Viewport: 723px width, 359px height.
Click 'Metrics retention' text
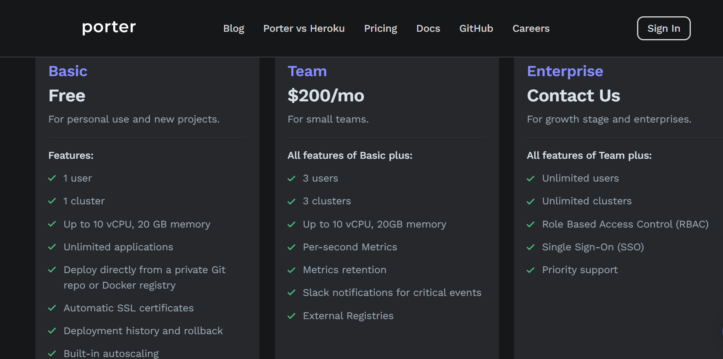coord(345,270)
